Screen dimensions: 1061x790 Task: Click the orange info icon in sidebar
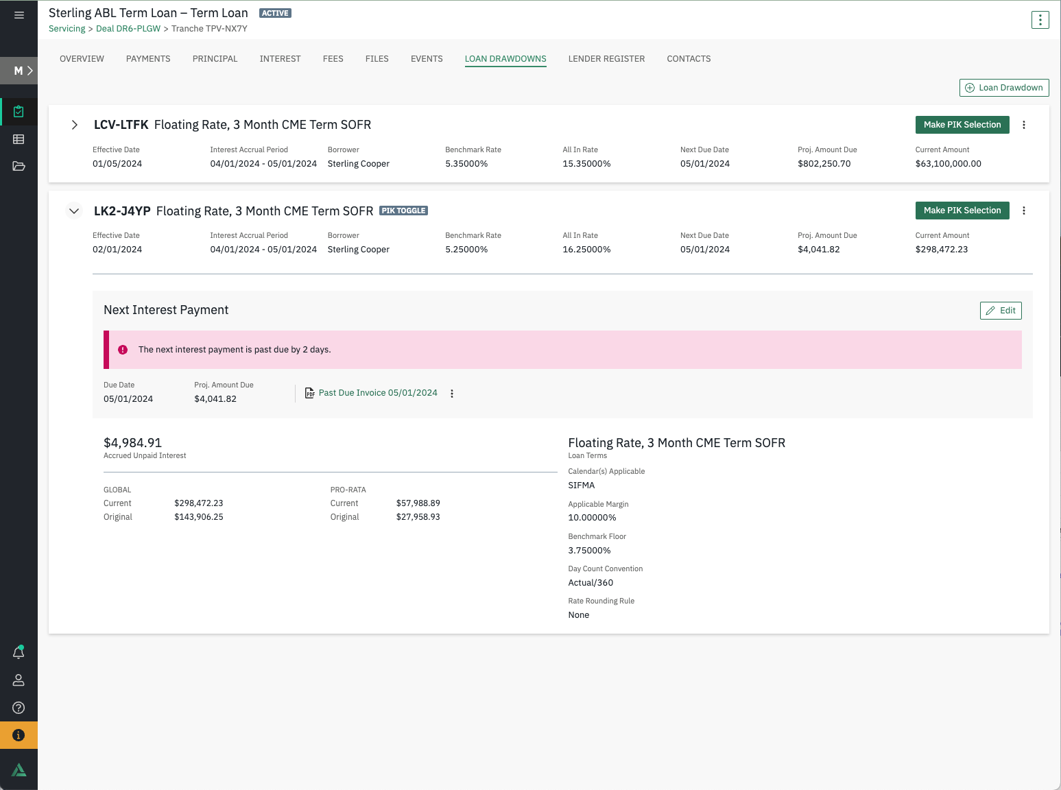tap(19, 734)
